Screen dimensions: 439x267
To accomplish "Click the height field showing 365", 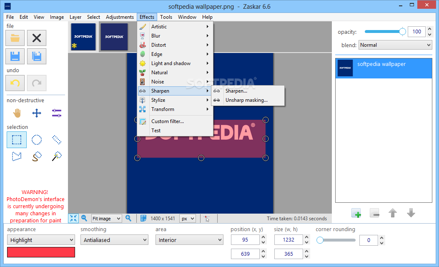I will point(288,254).
